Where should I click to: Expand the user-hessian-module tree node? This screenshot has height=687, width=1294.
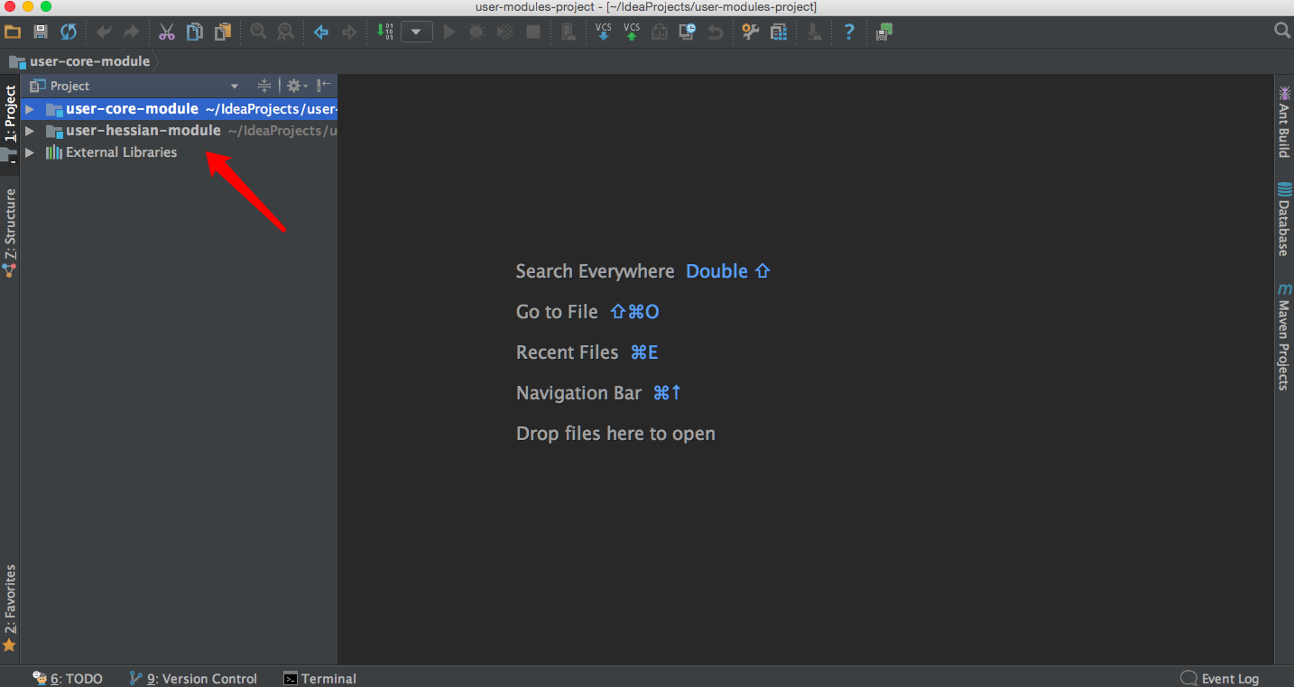pos(30,130)
